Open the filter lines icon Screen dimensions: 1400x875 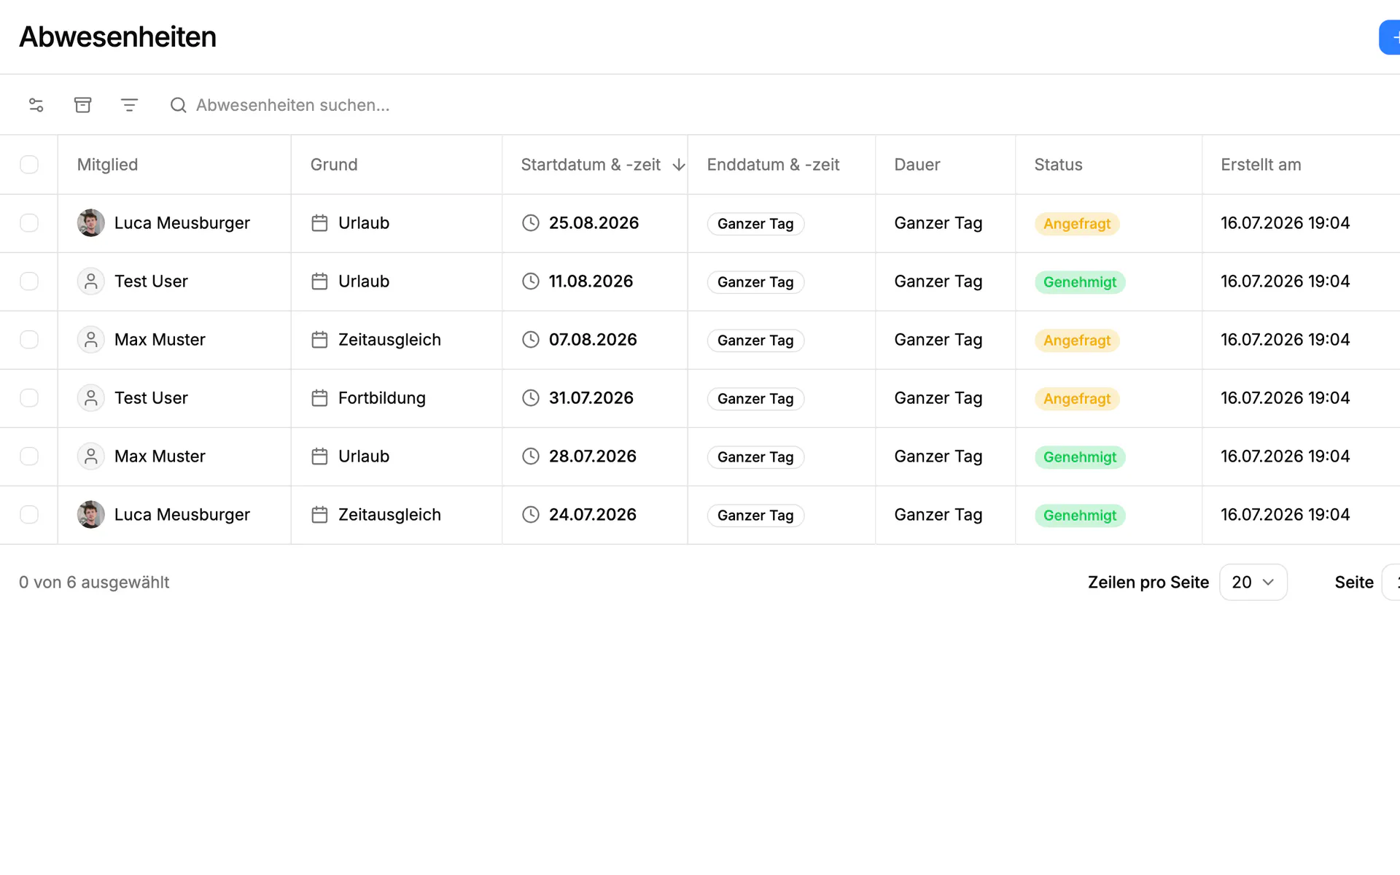[x=129, y=105]
